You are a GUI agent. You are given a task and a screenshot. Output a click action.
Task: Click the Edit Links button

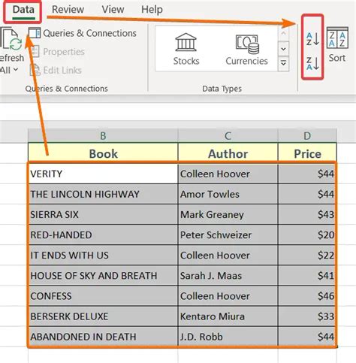(x=56, y=70)
